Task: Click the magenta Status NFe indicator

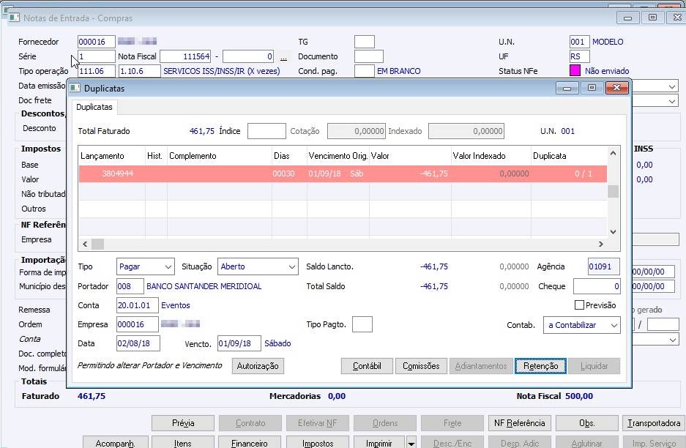Action: click(x=575, y=71)
